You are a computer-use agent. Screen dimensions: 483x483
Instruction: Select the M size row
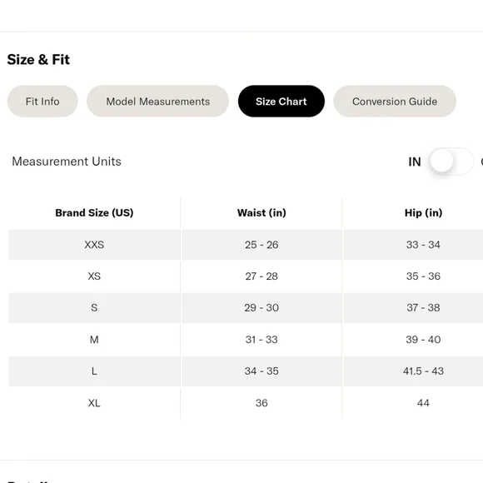click(246, 340)
